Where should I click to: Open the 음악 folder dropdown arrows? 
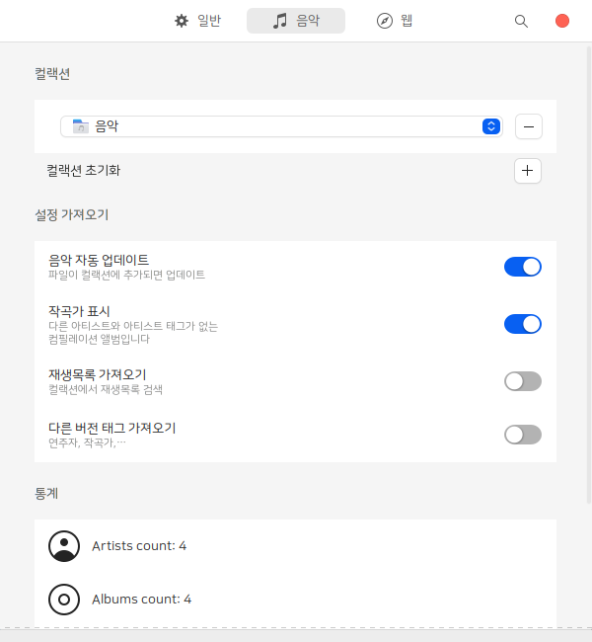pyautogui.click(x=490, y=126)
